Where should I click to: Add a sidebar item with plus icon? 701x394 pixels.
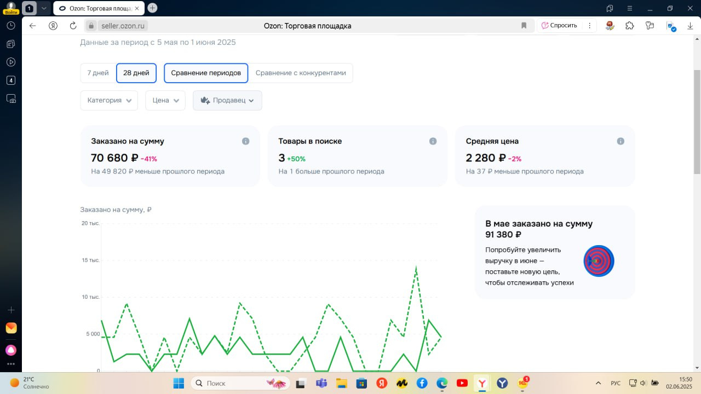pyautogui.click(x=10, y=310)
